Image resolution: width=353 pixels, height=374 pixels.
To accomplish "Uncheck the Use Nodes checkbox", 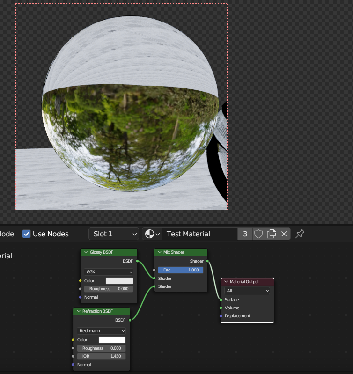I will pyautogui.click(x=27, y=234).
